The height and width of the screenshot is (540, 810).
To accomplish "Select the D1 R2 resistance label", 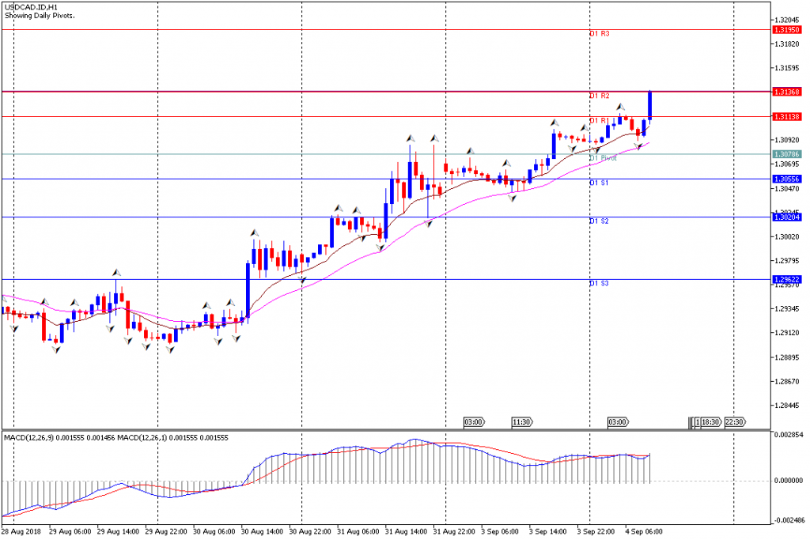I will point(599,96).
